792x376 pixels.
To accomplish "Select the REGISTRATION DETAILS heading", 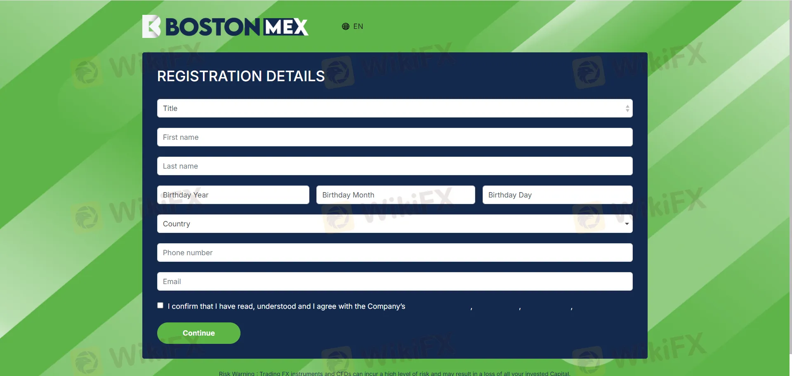I will point(240,76).
